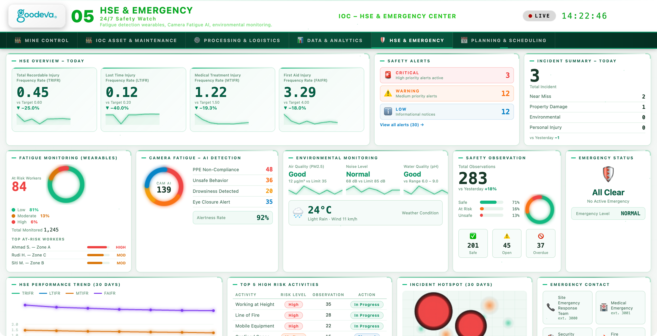The width and height of the screenshot is (657, 336).
Task: Click the large red incident hotspot
Action: click(433, 311)
